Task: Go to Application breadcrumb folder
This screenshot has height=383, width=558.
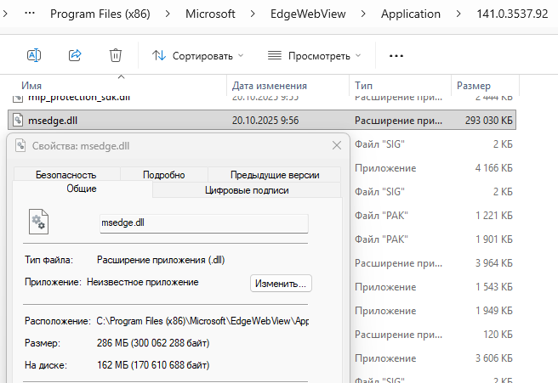Action: coord(410,14)
